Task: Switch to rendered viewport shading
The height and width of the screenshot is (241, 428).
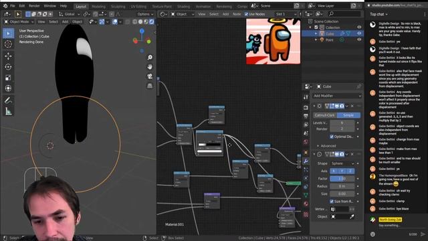Action: (152, 21)
